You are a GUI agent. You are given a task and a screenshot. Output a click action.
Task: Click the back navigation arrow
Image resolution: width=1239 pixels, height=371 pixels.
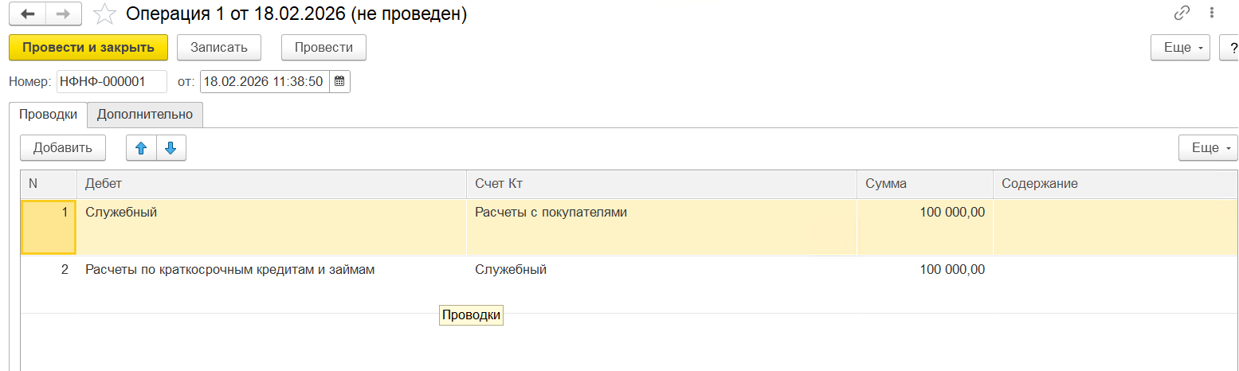28,14
